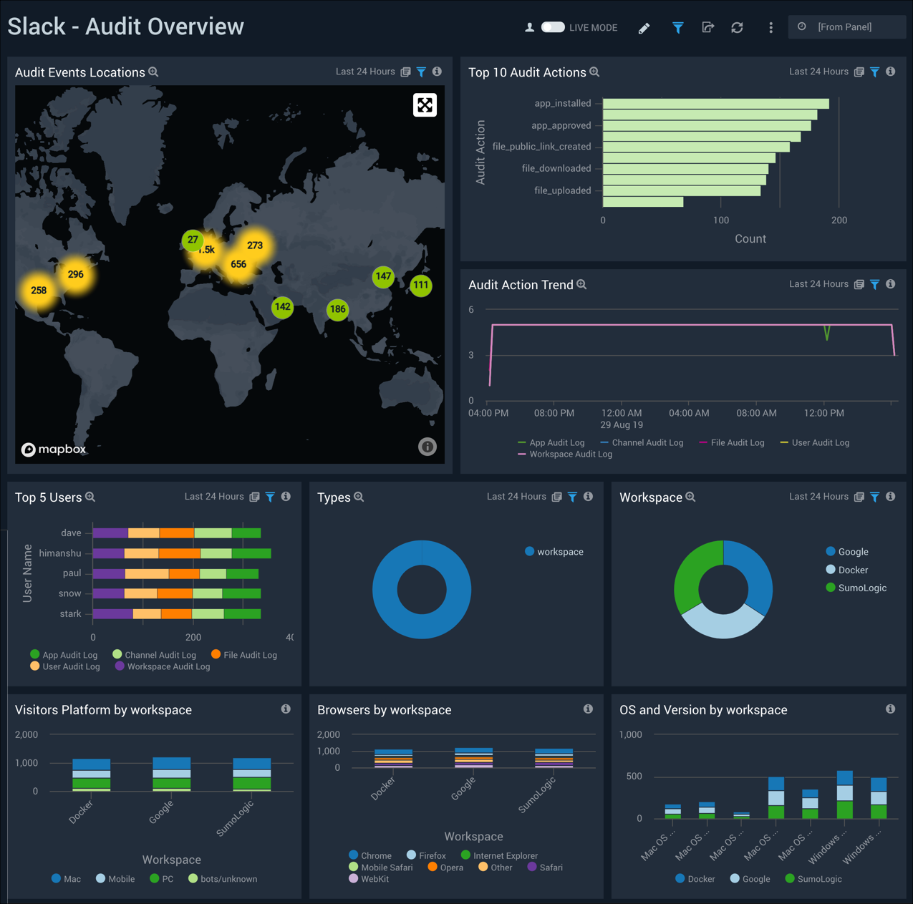Click the share icon next to the filter

click(x=707, y=27)
